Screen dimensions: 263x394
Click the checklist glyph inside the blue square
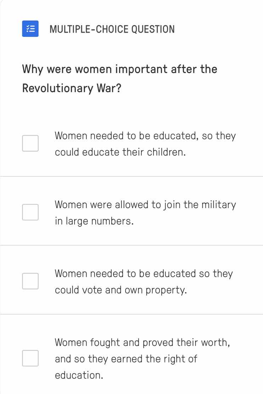(30, 29)
